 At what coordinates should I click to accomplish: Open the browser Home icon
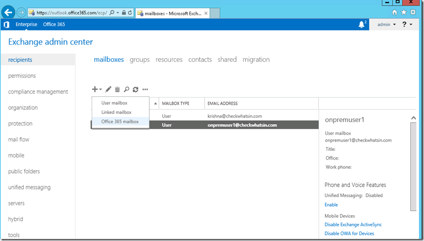395,12
